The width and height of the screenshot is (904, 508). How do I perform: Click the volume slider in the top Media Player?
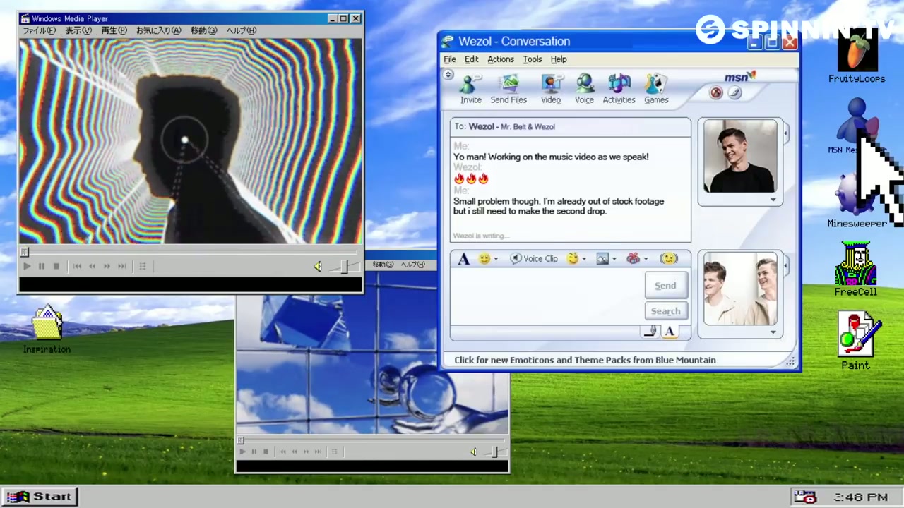344,266
